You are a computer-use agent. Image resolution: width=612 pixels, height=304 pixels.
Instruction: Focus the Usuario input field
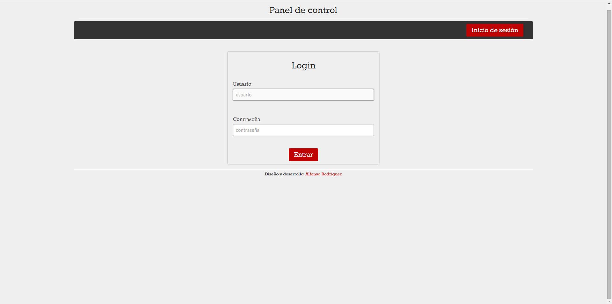pos(303,95)
